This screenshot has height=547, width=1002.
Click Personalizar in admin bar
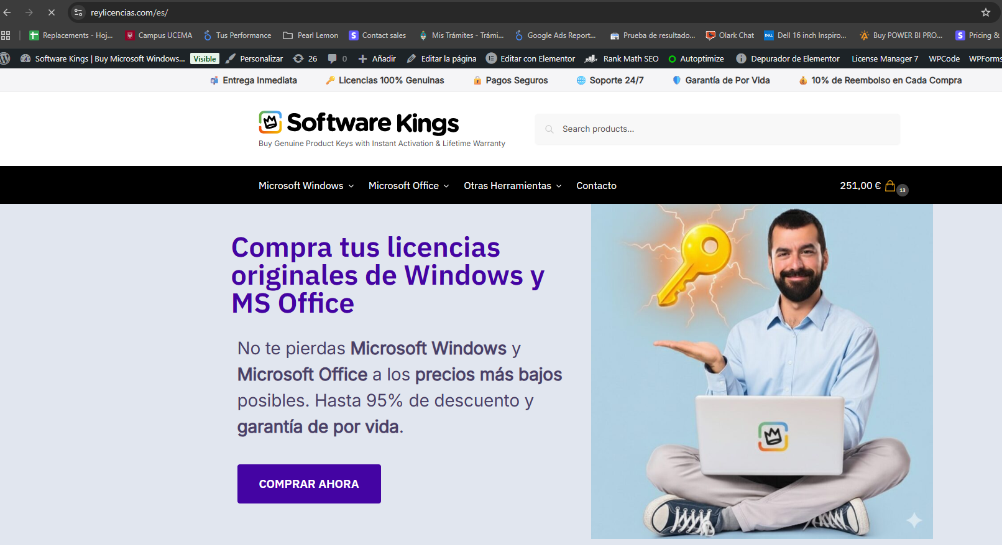point(254,58)
